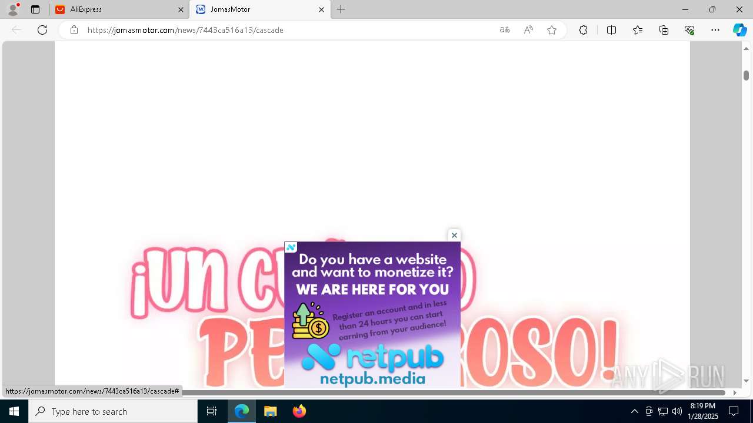Open a new tab with plus button
Viewport: 753px width, 423px height.
click(341, 9)
